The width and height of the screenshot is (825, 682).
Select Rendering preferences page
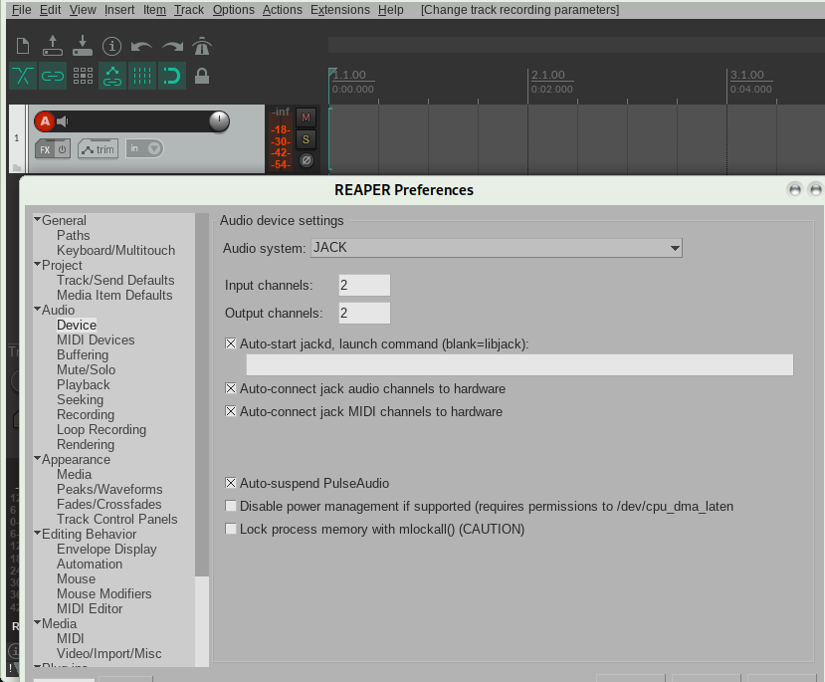coord(86,444)
